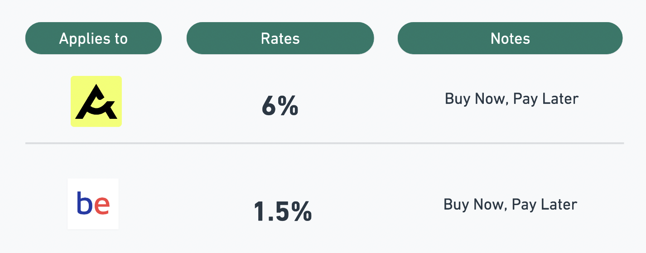
Task: Click the 6% rate value
Action: [280, 107]
